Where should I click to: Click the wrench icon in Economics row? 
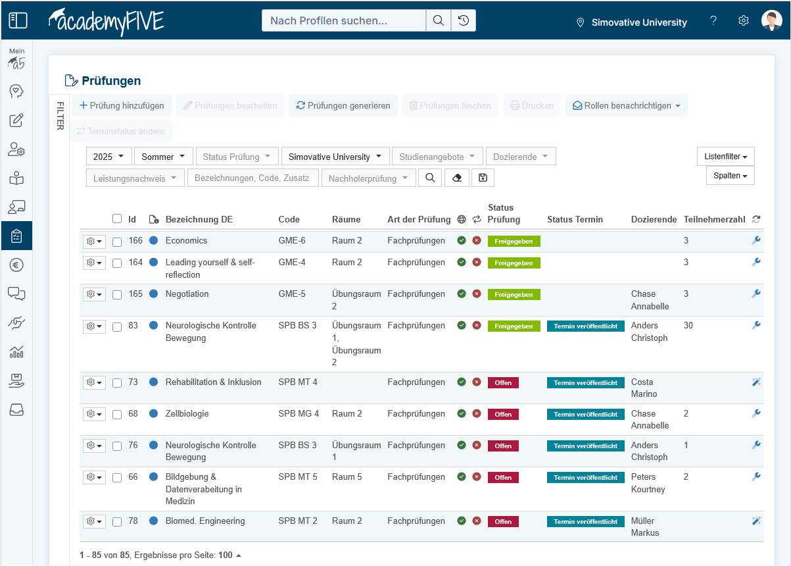pyautogui.click(x=756, y=241)
